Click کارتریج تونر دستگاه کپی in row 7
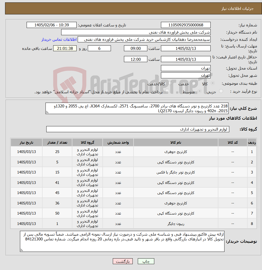Viewport: 262px width, 270px height. (176, 213)
